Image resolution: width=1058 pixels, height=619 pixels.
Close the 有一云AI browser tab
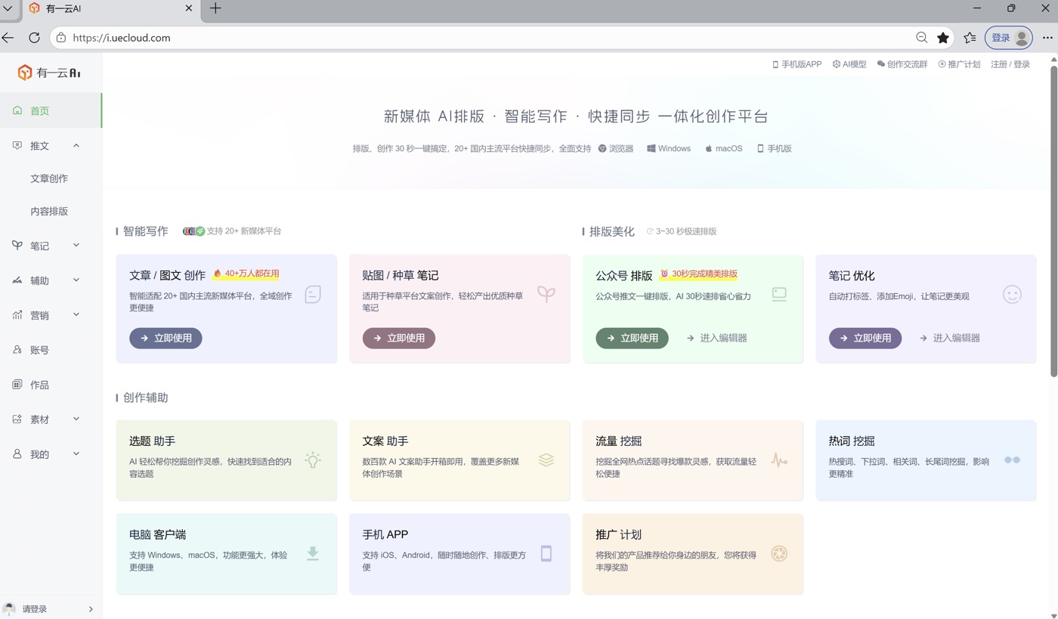189,8
